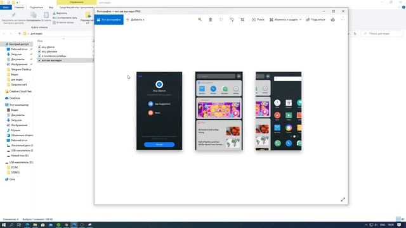
Task: Open Сеть in navigation pane
Action: tap(12, 179)
